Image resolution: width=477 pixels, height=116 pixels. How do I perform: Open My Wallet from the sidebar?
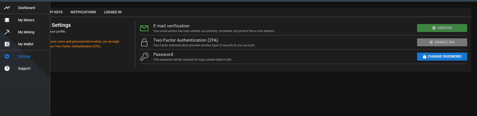26,44
